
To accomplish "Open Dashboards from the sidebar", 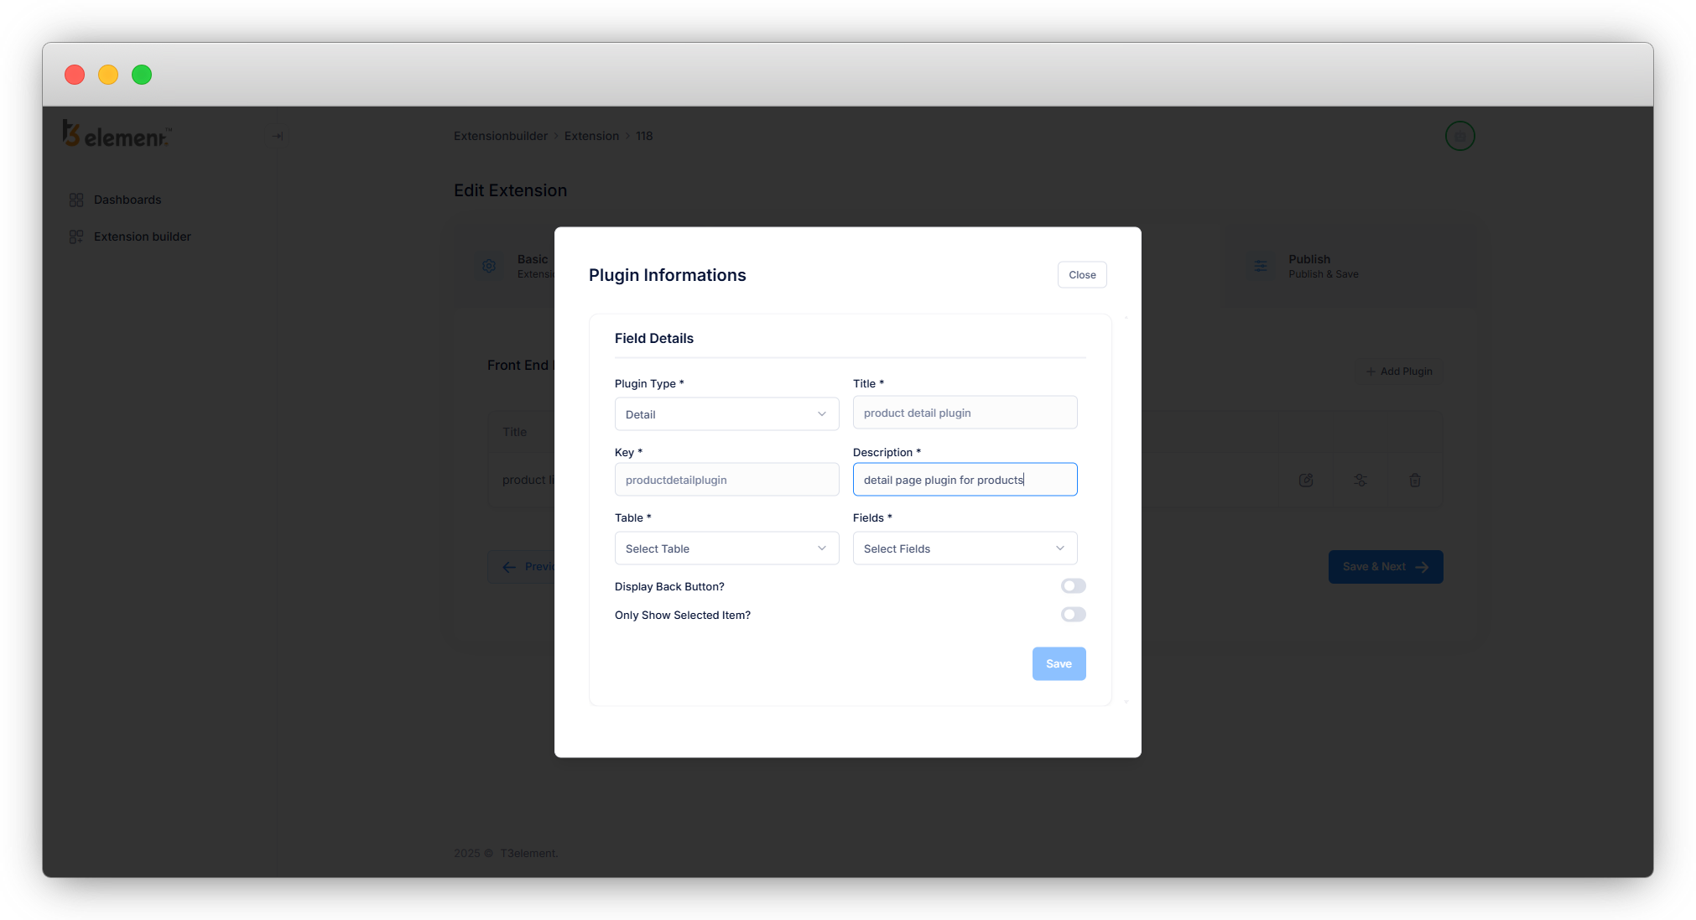I will [127, 200].
